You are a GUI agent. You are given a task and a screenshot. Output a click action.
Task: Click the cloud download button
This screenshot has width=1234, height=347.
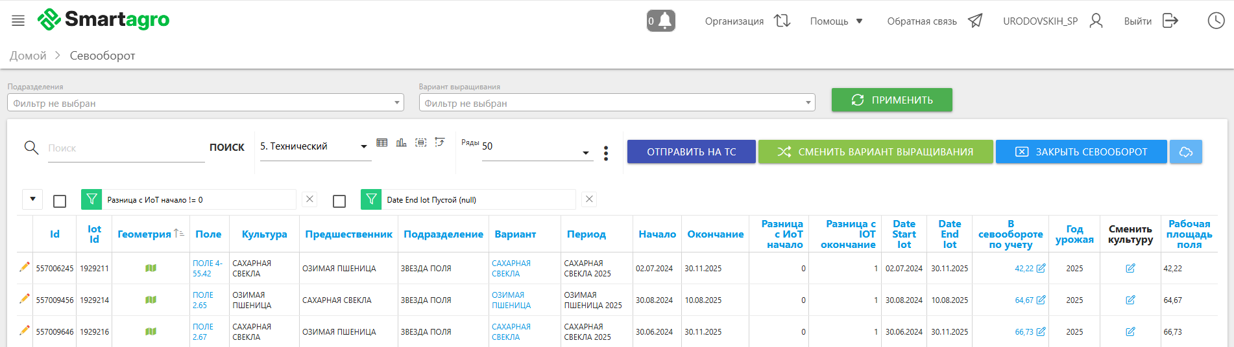tap(1185, 151)
